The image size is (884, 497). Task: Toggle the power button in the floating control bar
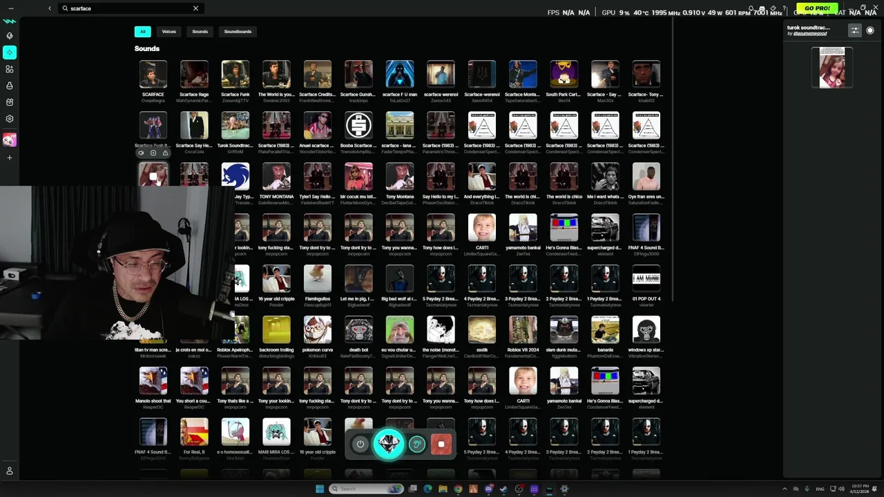pyautogui.click(x=360, y=445)
